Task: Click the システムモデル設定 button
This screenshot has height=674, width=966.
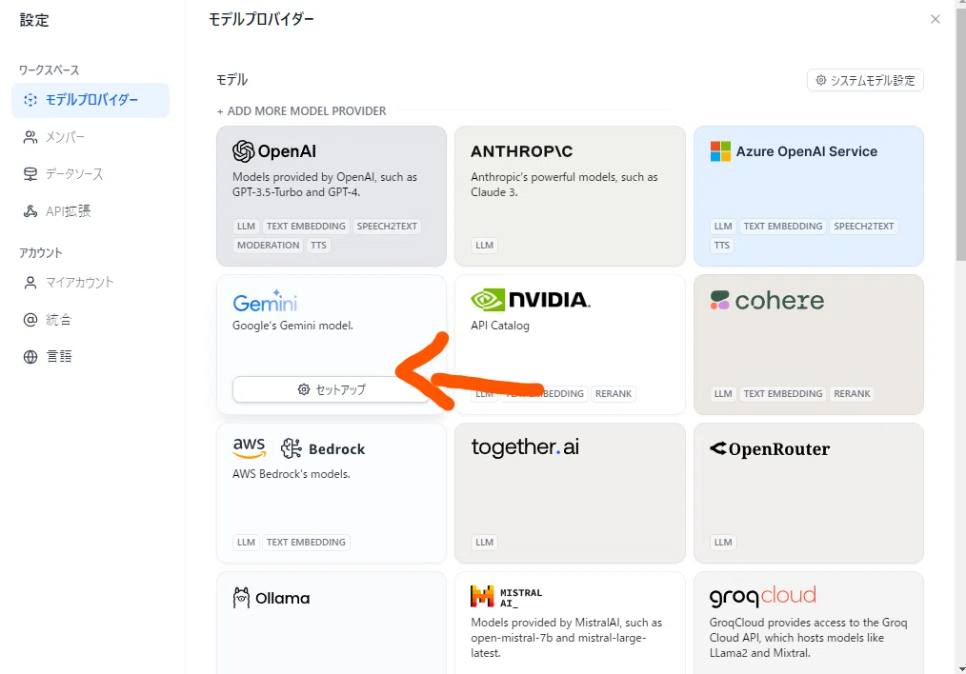Action: 865,80
